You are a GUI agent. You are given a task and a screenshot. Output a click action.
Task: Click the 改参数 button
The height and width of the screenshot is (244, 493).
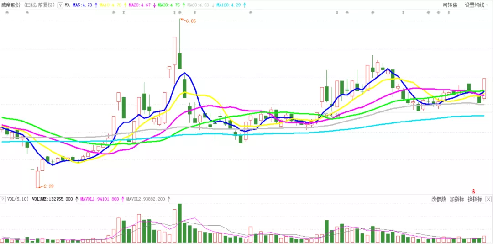pos(439,199)
